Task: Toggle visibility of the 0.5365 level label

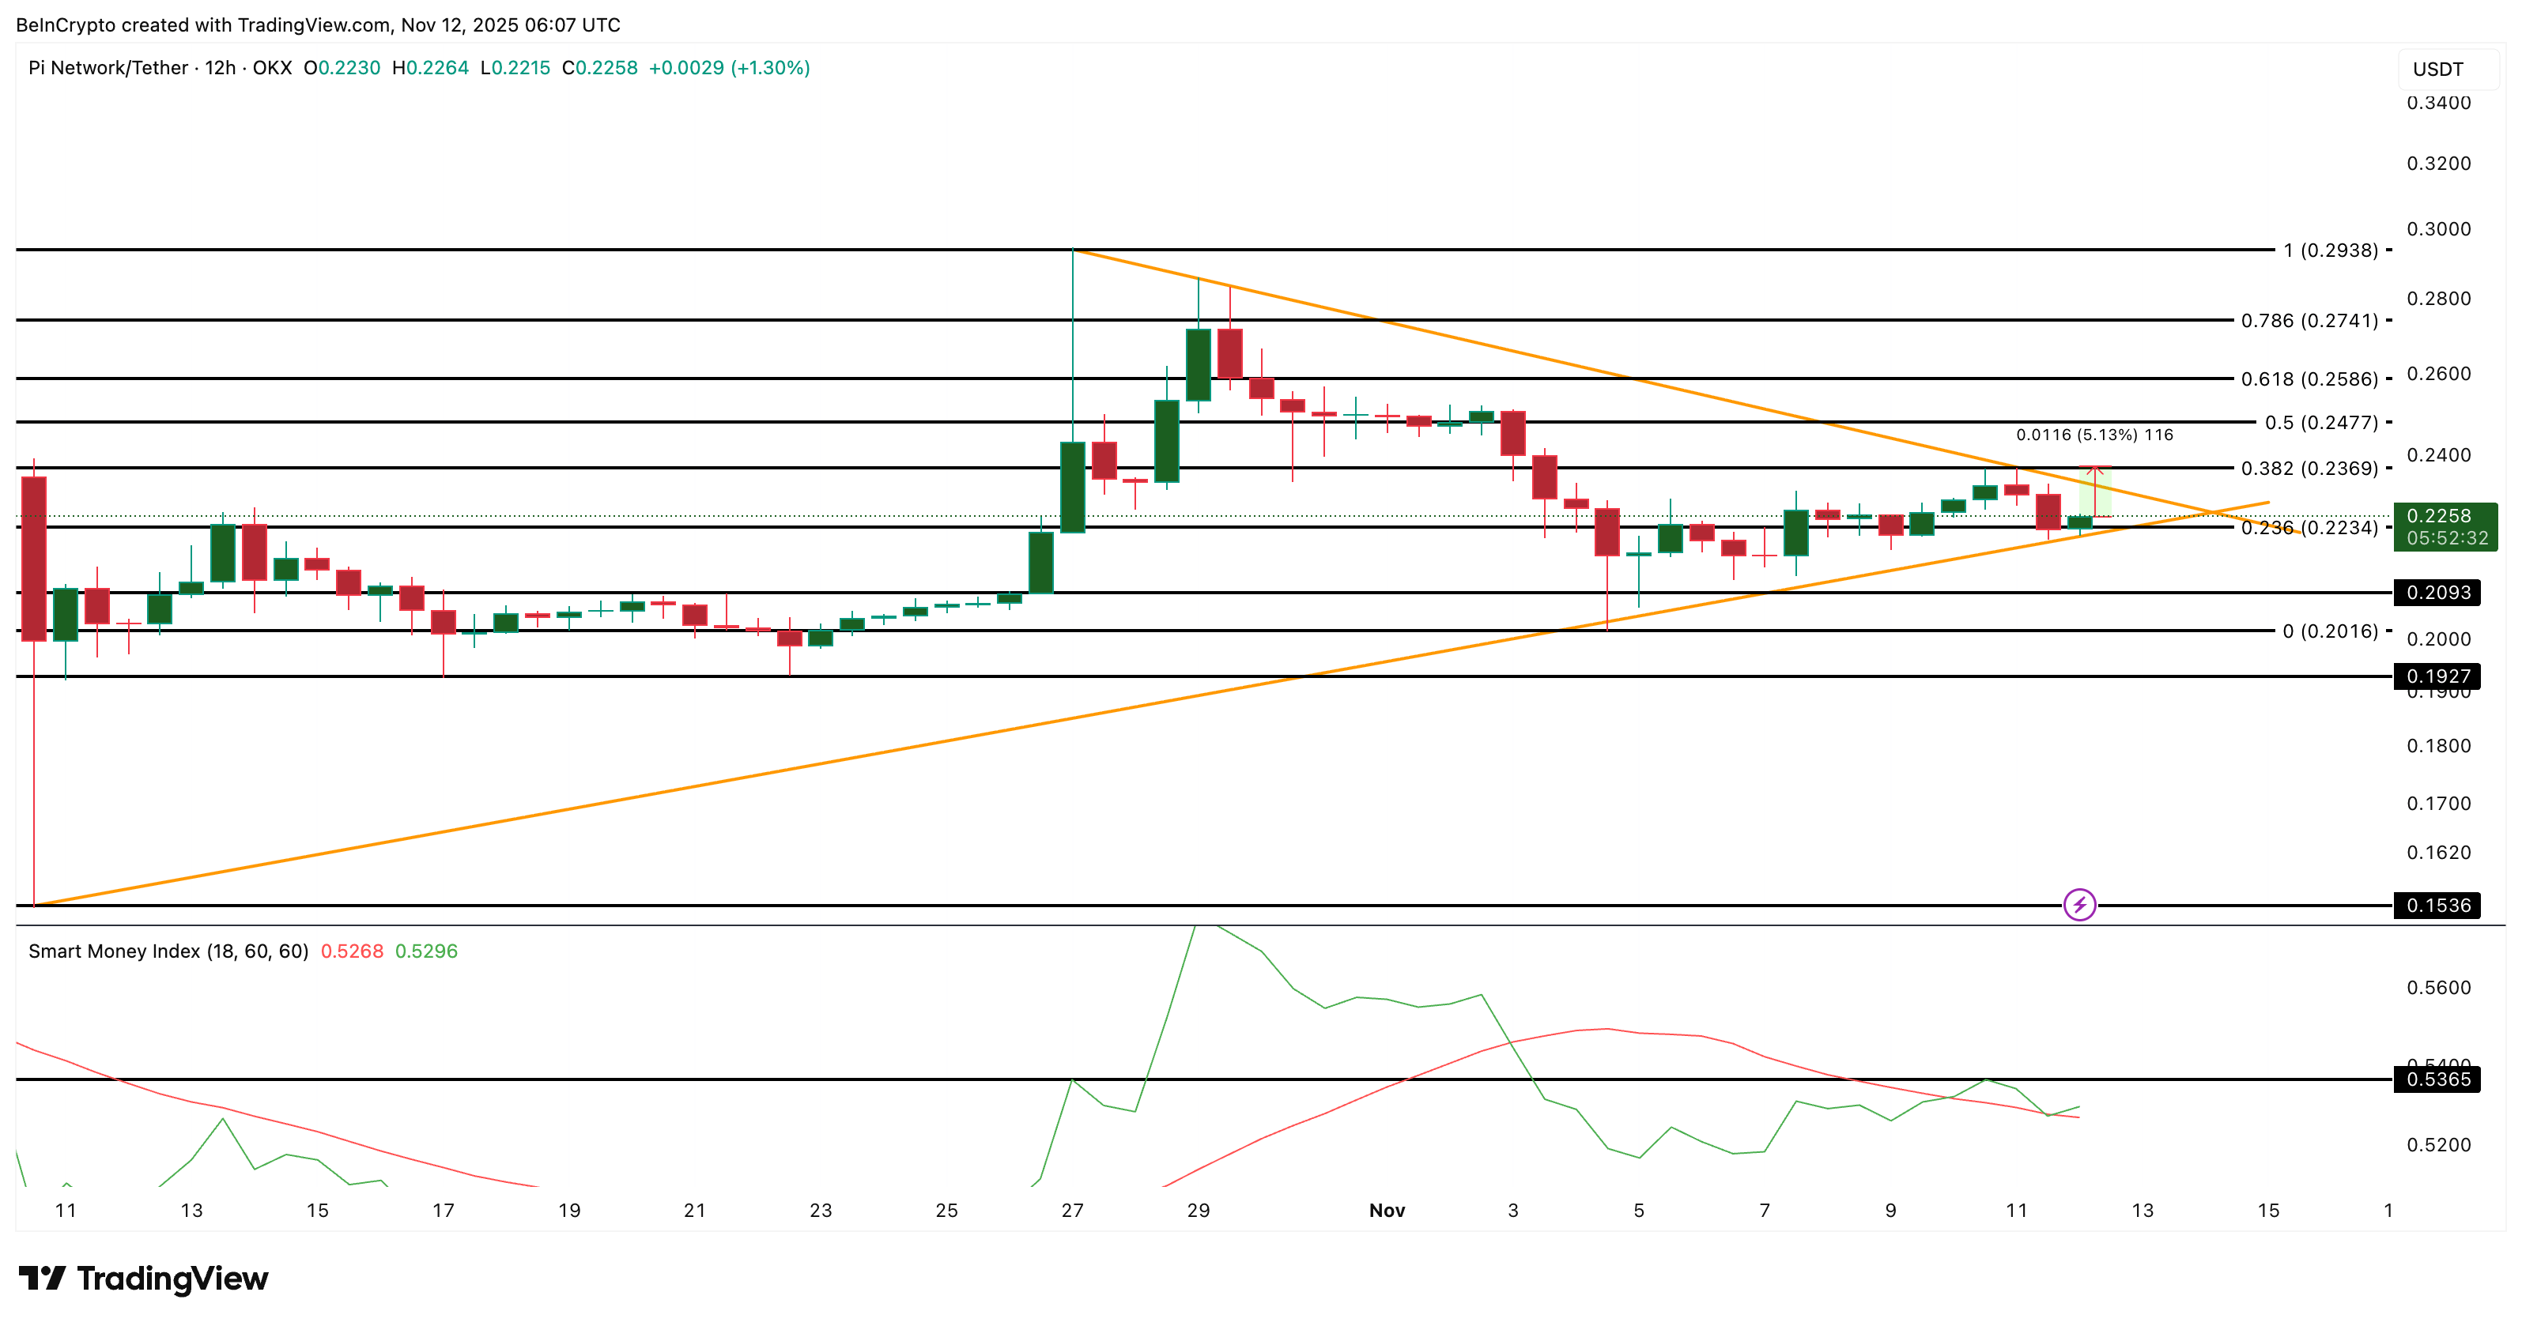Action: pos(2437,1080)
